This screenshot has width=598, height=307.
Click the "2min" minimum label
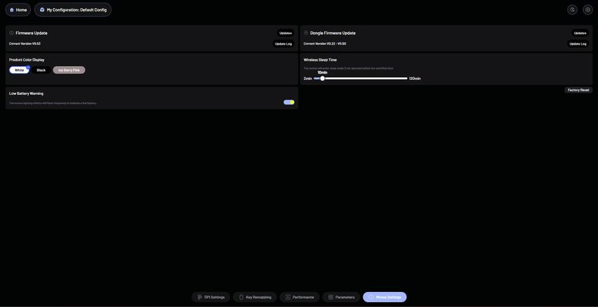pyautogui.click(x=308, y=78)
